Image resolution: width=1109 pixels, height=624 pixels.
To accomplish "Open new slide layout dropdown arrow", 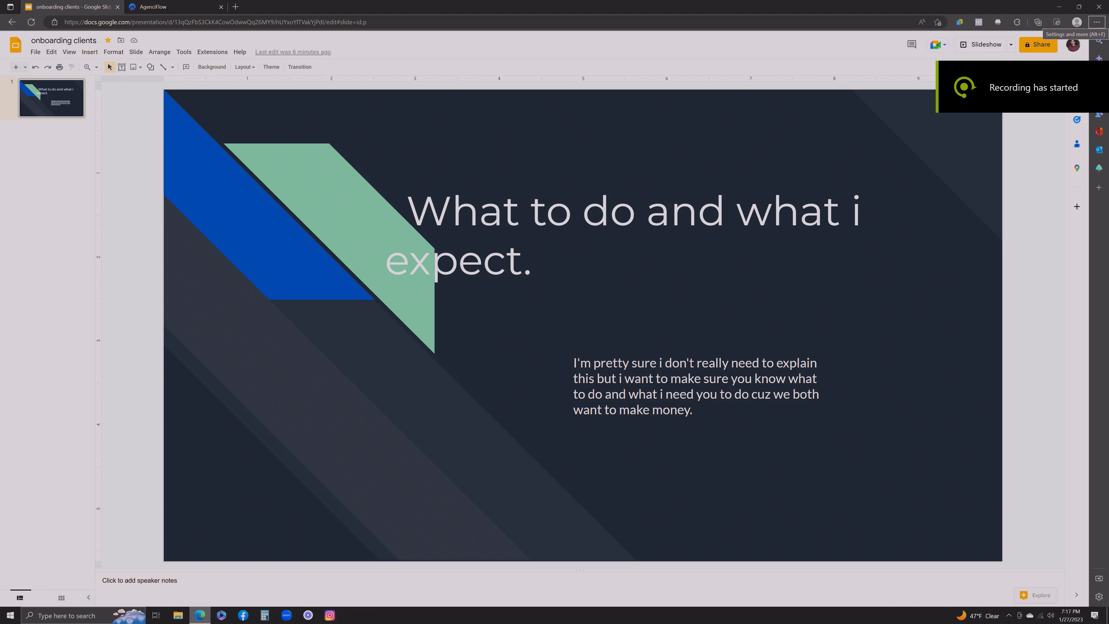I will [x=25, y=67].
